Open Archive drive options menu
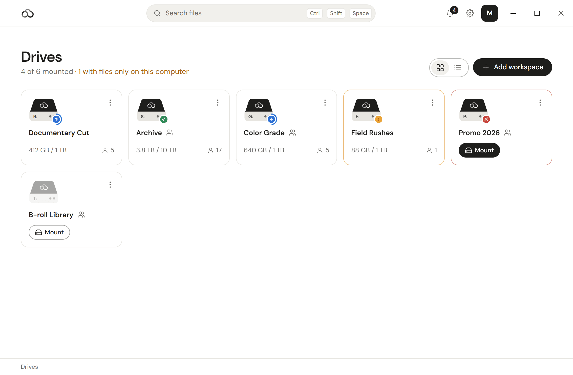Screen dimensions: 573x375 (x=218, y=103)
